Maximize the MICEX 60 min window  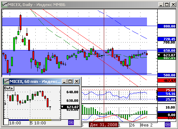70,81
